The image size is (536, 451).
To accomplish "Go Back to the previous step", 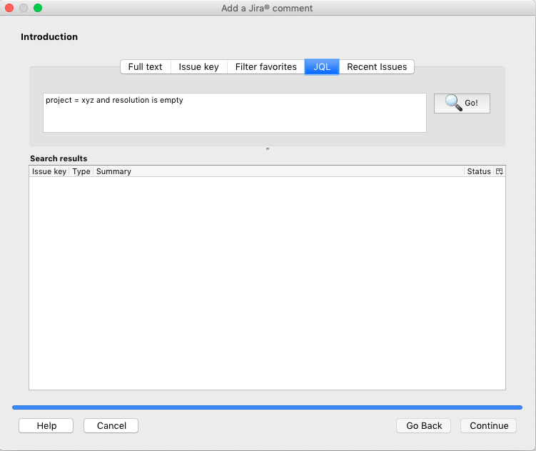I will (x=424, y=425).
